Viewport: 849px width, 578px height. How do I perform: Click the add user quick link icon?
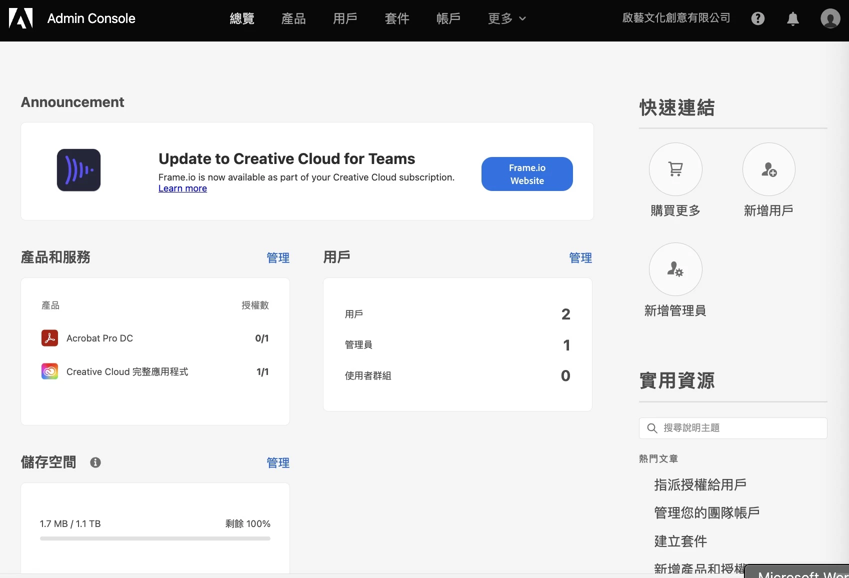pos(769,169)
